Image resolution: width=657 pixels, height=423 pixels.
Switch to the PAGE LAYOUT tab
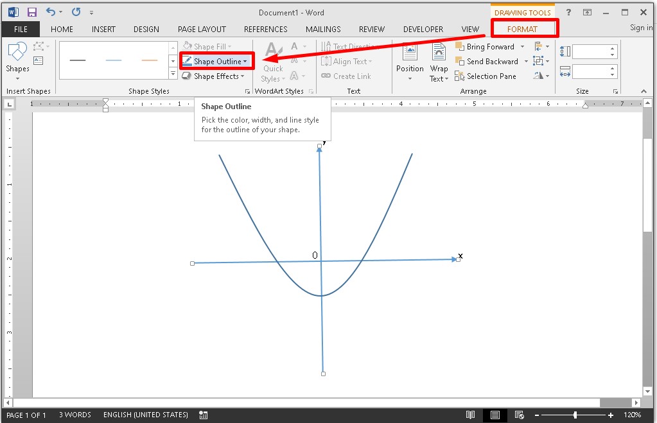[202, 29]
